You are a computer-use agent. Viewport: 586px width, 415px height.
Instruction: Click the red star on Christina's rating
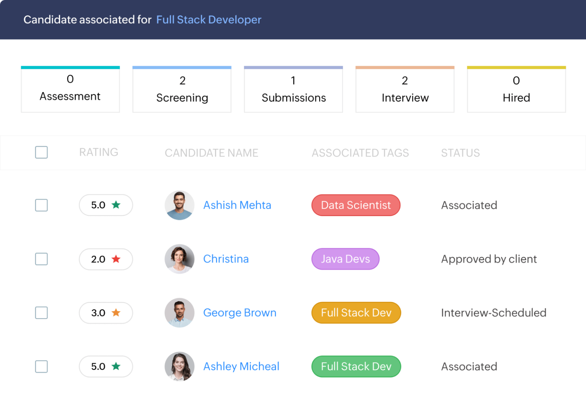pyautogui.click(x=116, y=259)
